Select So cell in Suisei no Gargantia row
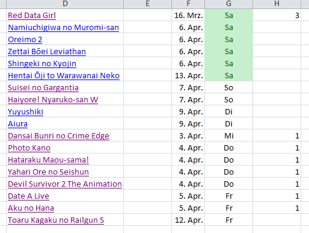This screenshot has height=233, width=309. (228, 88)
